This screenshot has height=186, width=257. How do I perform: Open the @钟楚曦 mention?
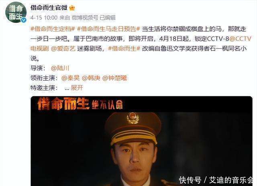tap(114, 78)
